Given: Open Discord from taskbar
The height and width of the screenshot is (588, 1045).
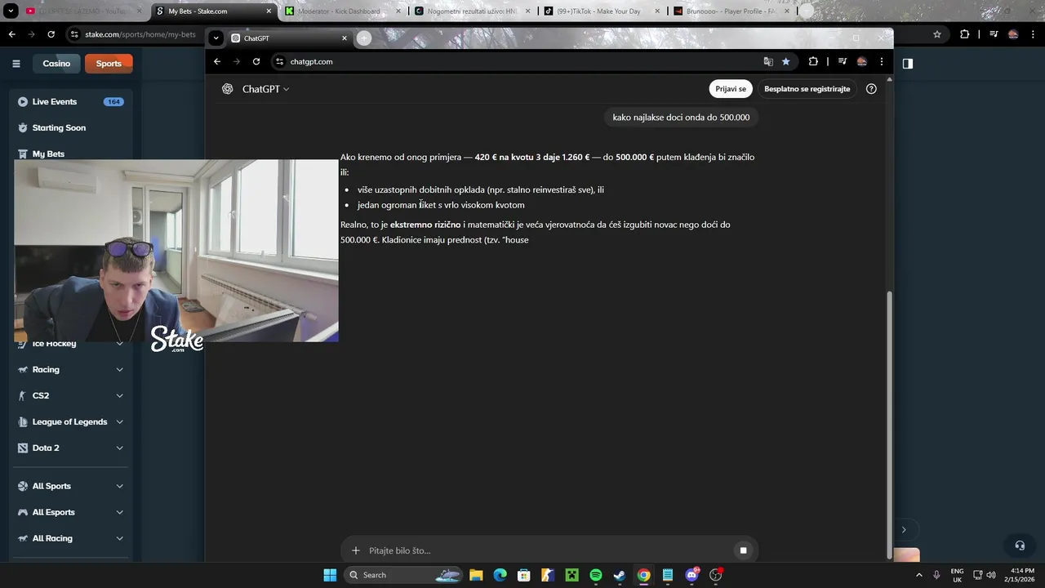Looking at the screenshot, I should 692,575.
